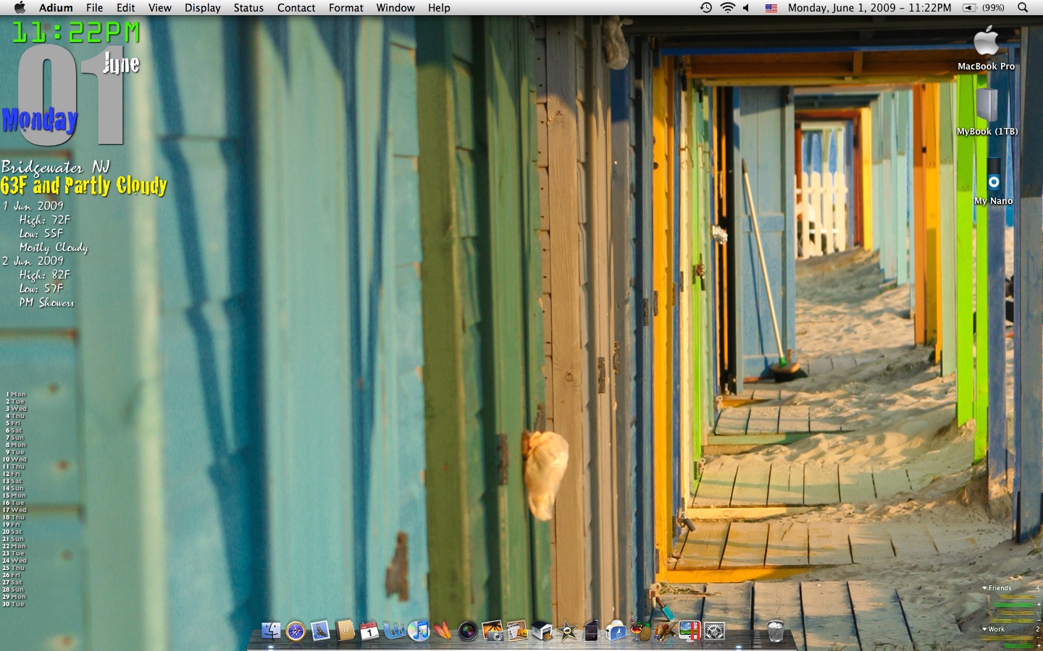Open the documents-and-chart Dock icon
This screenshot has width=1043, height=651.
pos(517,631)
